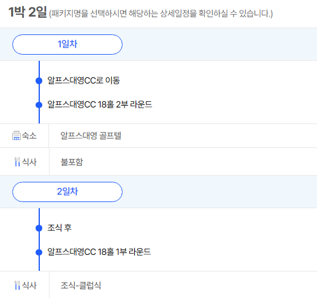Click the text 알프스대영CC로 이동

(83, 80)
